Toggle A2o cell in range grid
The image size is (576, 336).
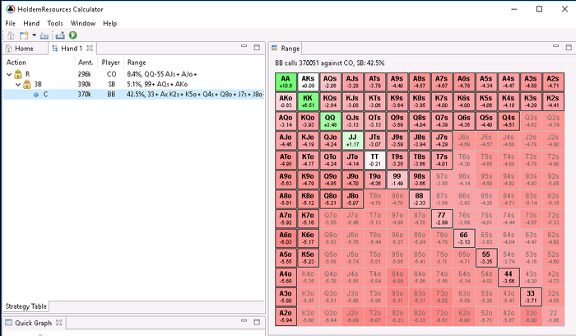point(286,315)
